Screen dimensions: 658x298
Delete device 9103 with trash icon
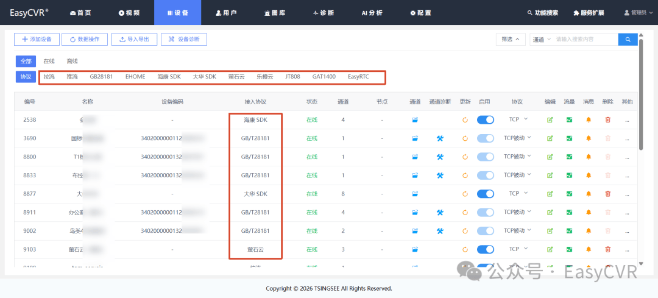coord(607,249)
